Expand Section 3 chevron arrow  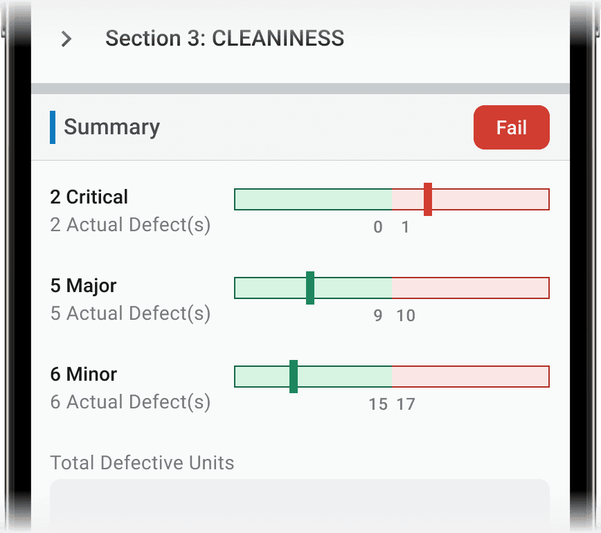[x=66, y=39]
